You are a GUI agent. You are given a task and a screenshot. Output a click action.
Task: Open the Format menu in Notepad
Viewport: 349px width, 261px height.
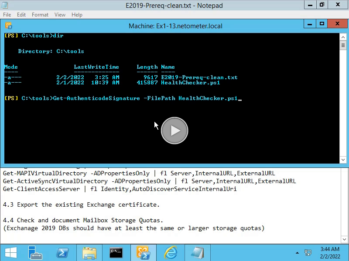pos(40,15)
